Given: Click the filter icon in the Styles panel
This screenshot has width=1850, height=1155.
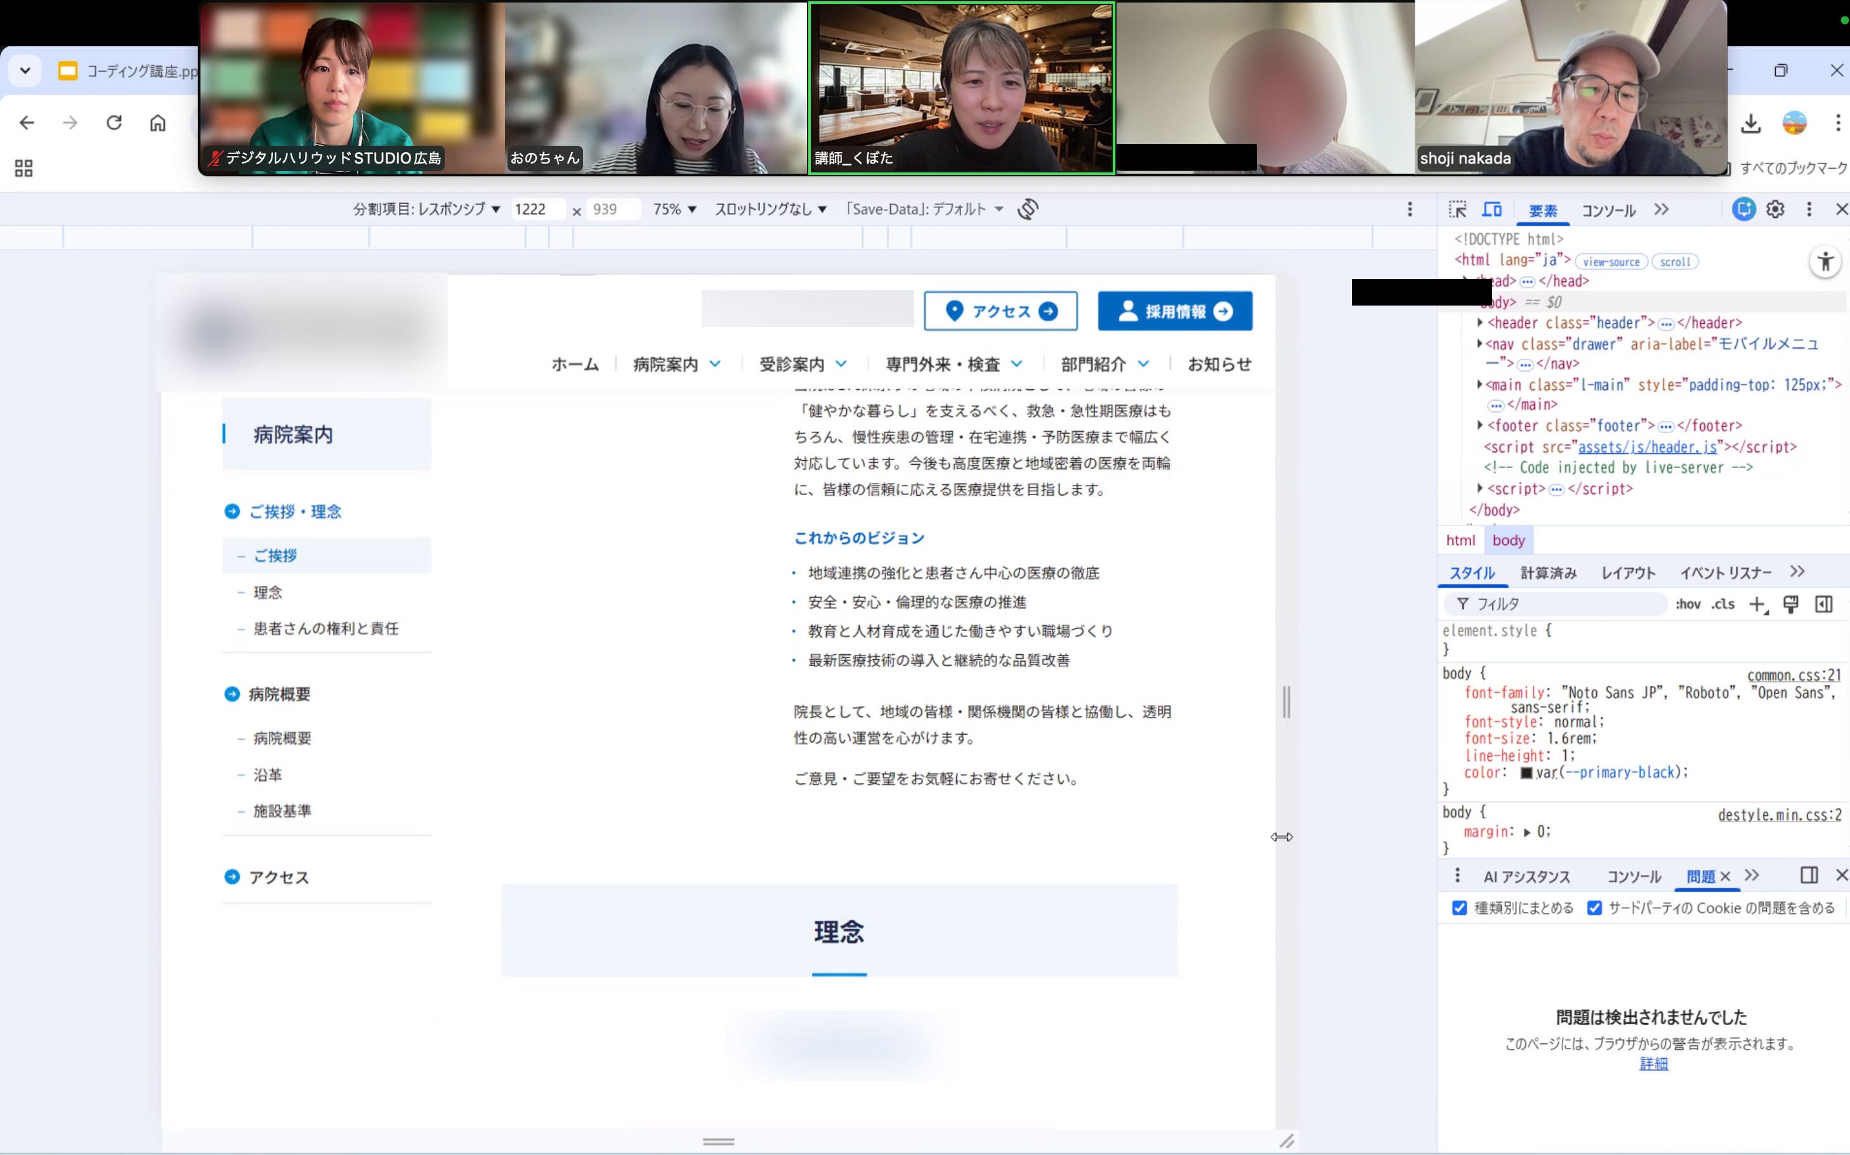Looking at the screenshot, I should coord(1462,603).
